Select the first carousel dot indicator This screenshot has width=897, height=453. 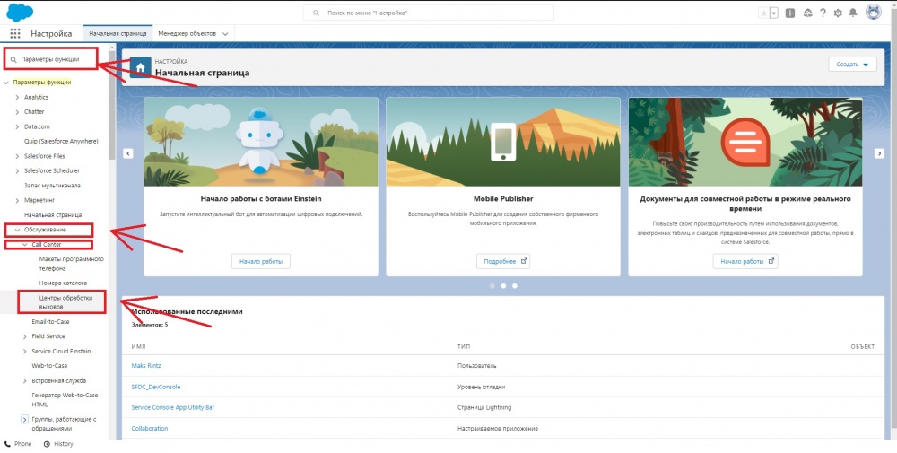492,285
